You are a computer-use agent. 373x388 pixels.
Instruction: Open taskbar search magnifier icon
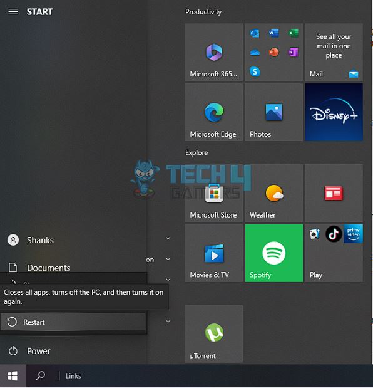(40, 376)
